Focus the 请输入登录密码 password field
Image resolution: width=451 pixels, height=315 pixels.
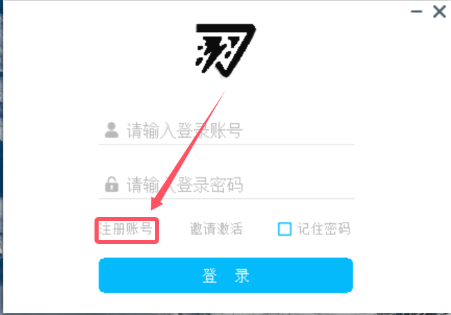point(227,184)
